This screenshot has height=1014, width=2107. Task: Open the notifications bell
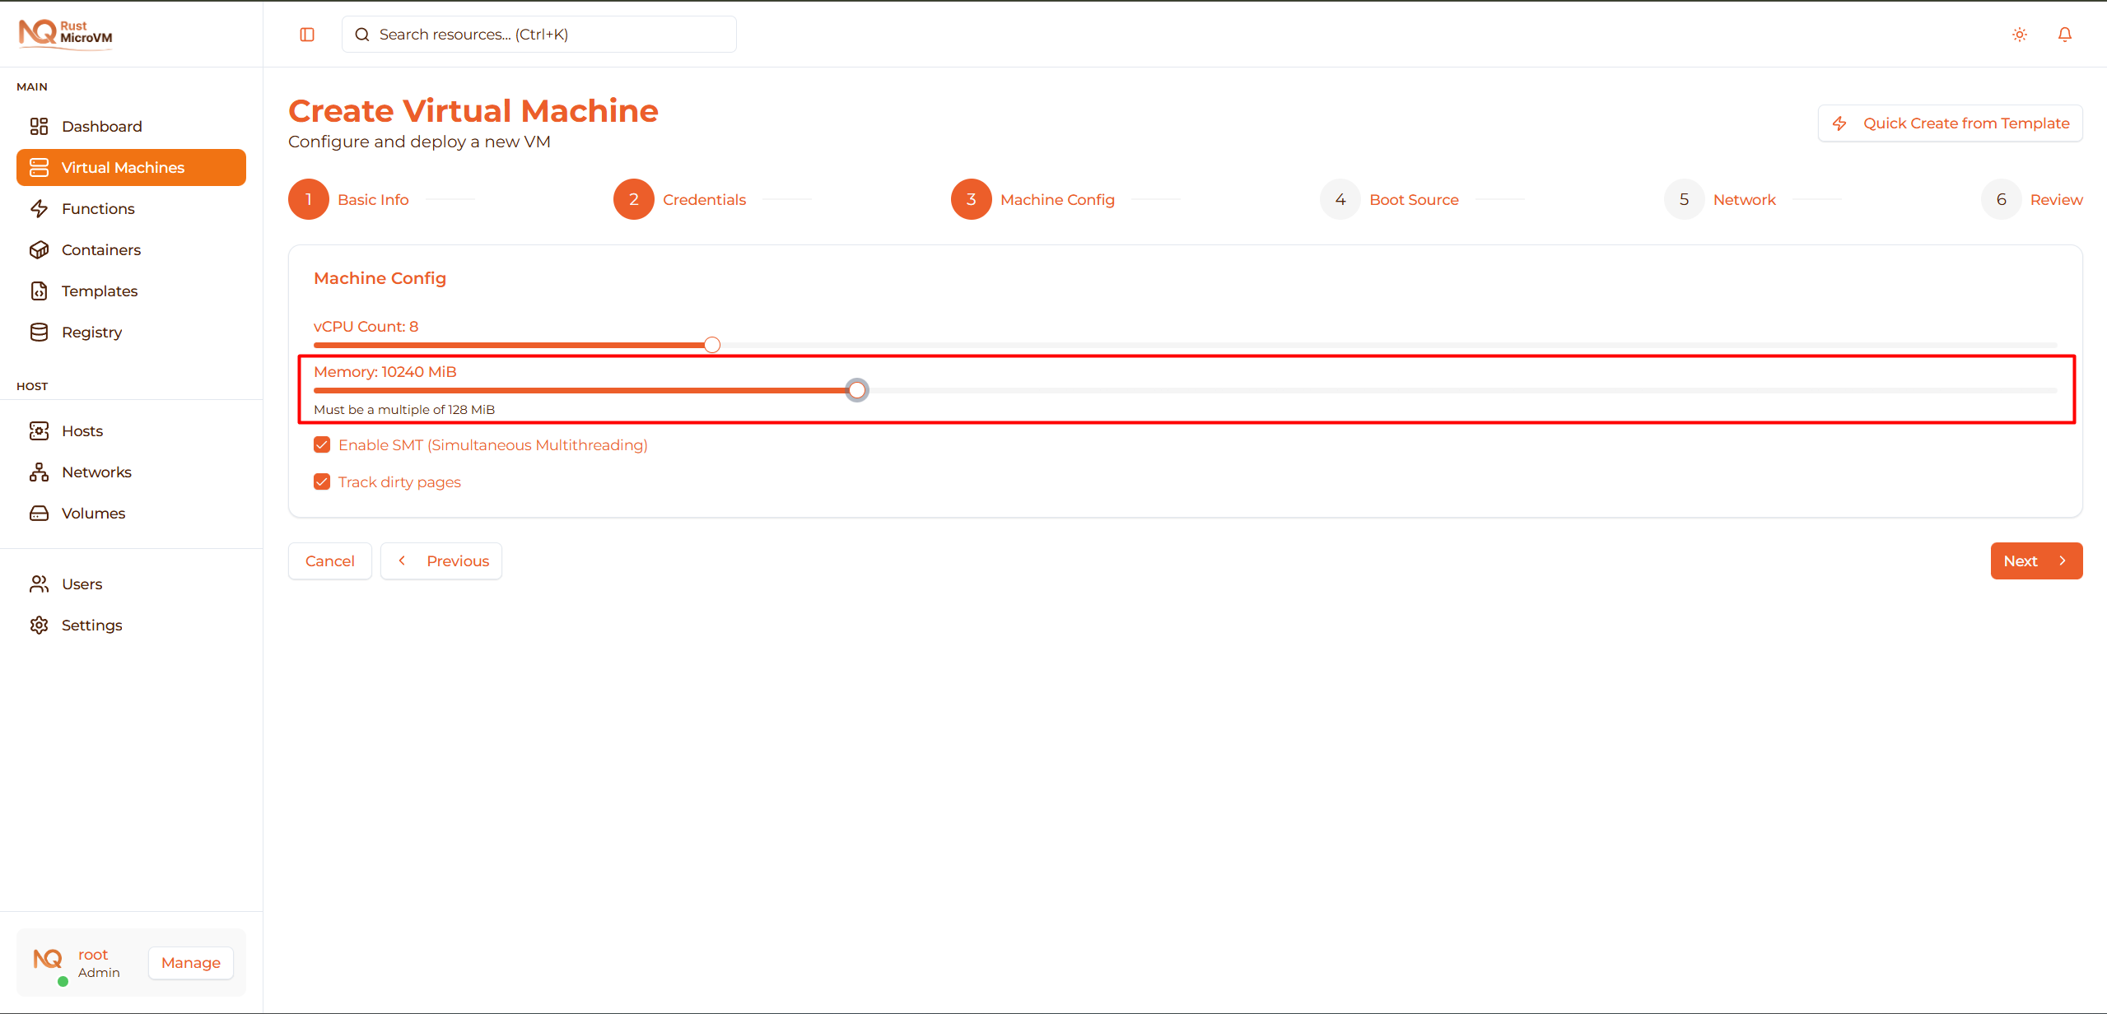2065,34
